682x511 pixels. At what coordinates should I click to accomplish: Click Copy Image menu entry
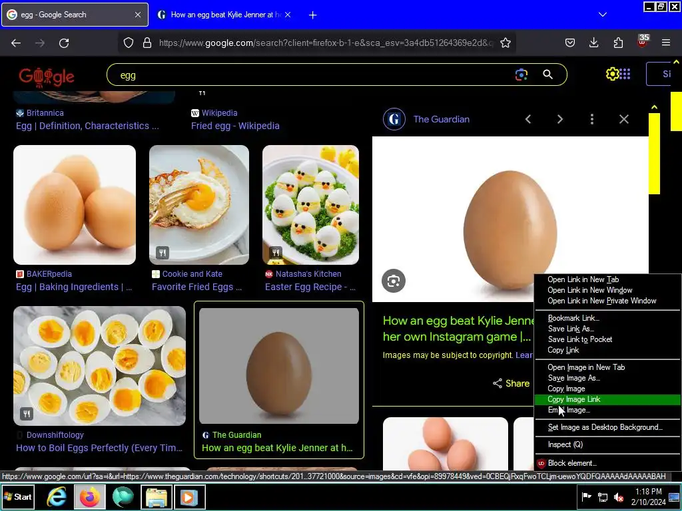tap(566, 389)
